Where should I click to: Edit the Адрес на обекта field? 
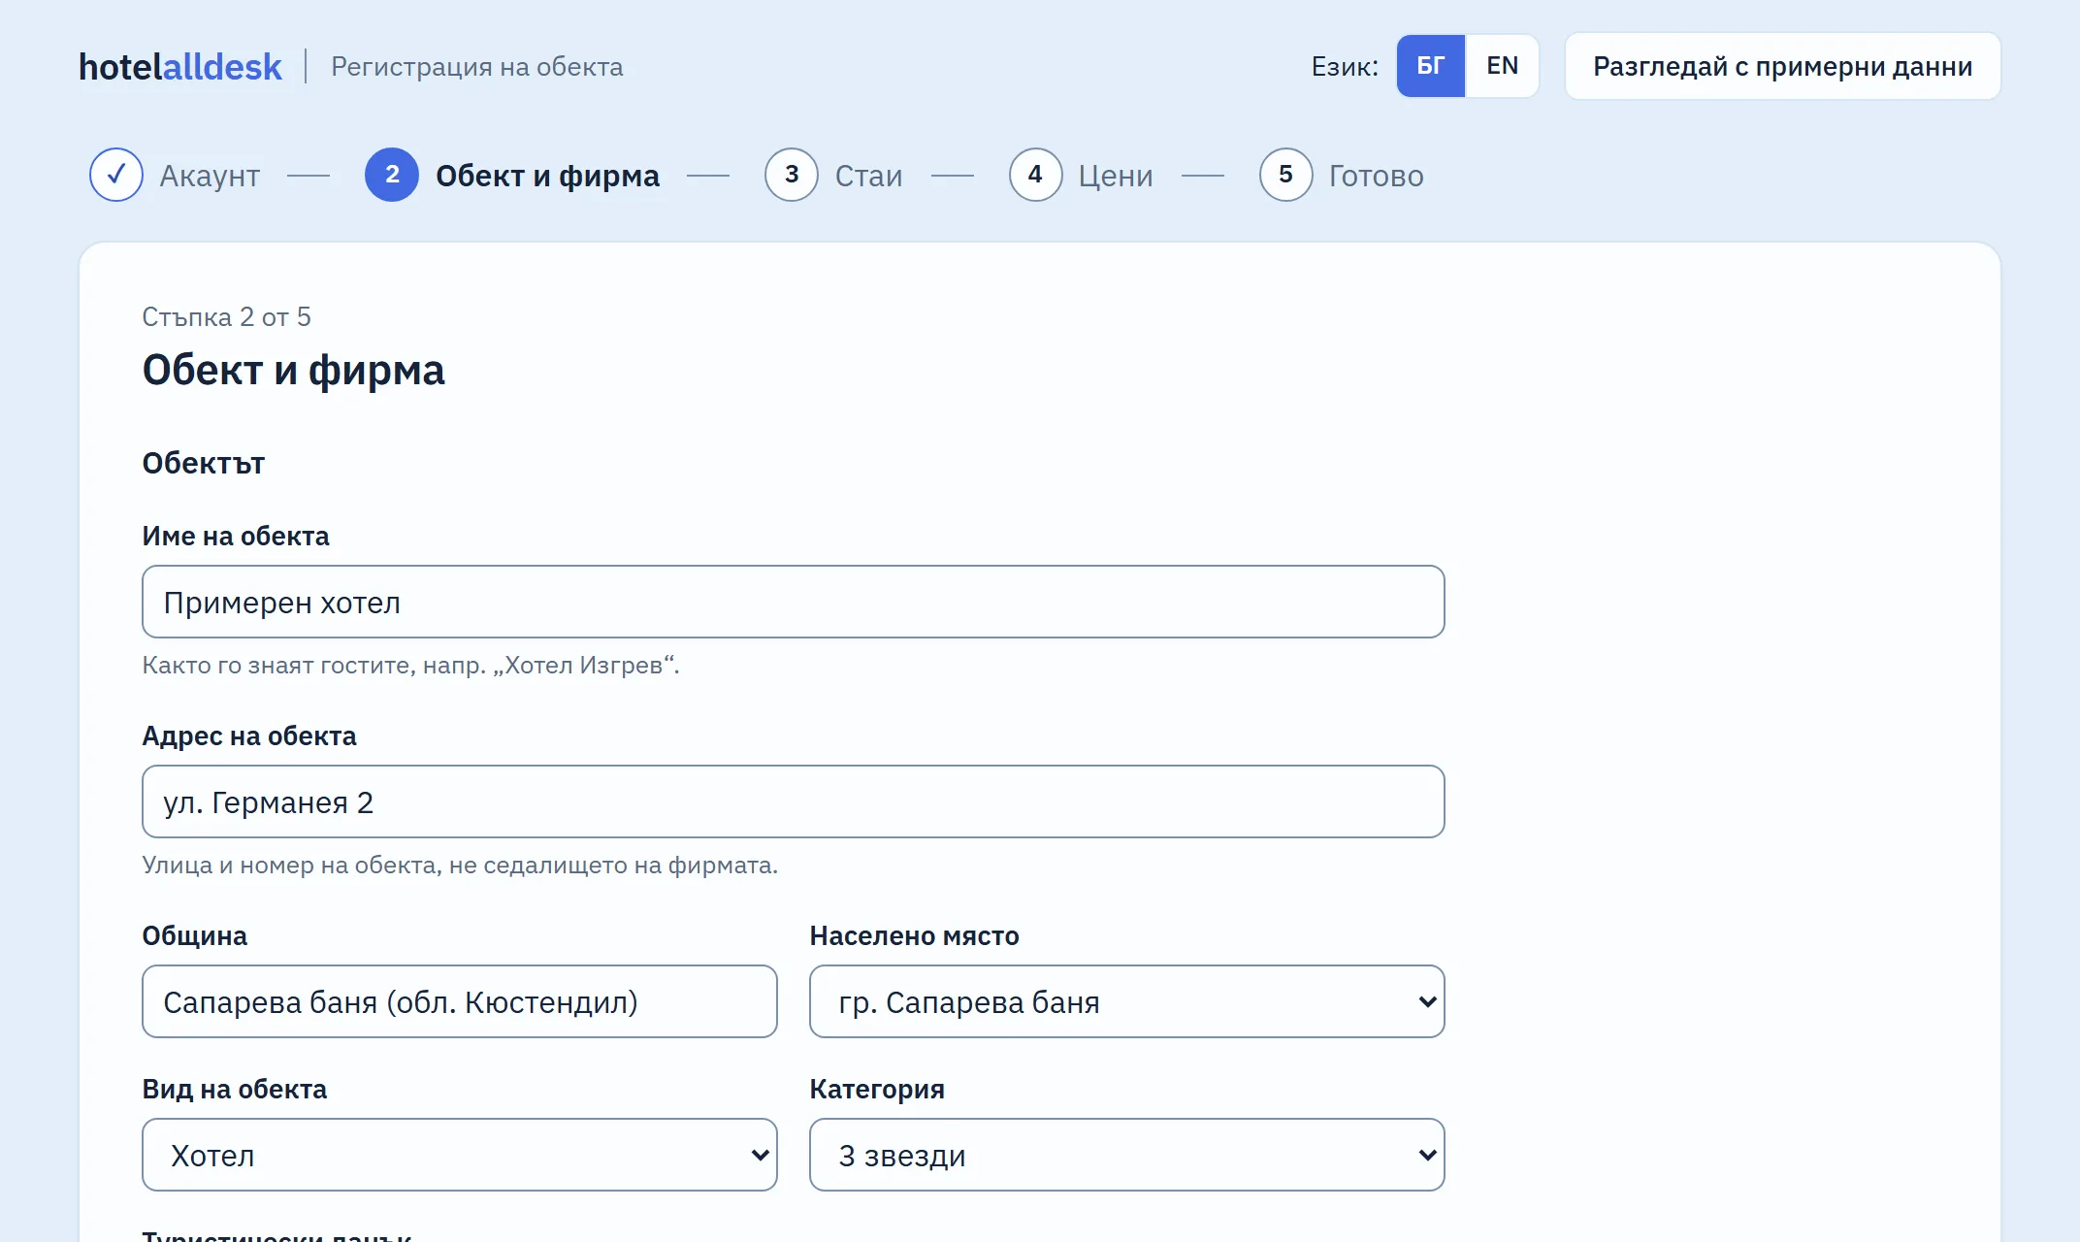pyautogui.click(x=794, y=801)
